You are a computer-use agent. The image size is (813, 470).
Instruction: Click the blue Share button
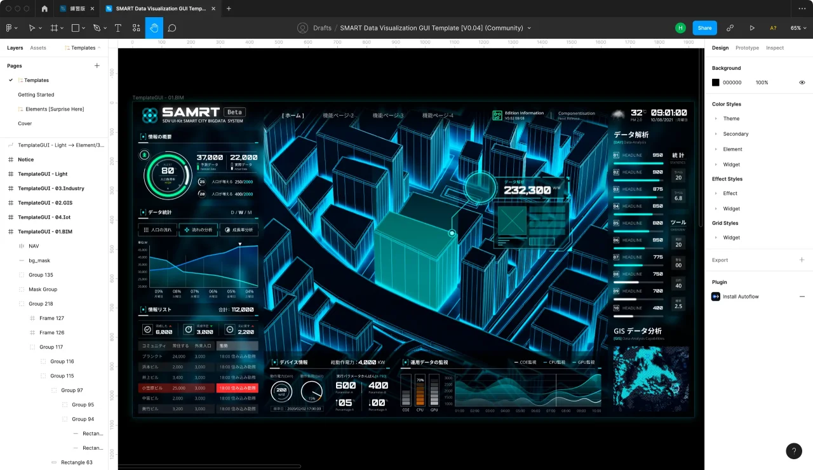pos(704,28)
